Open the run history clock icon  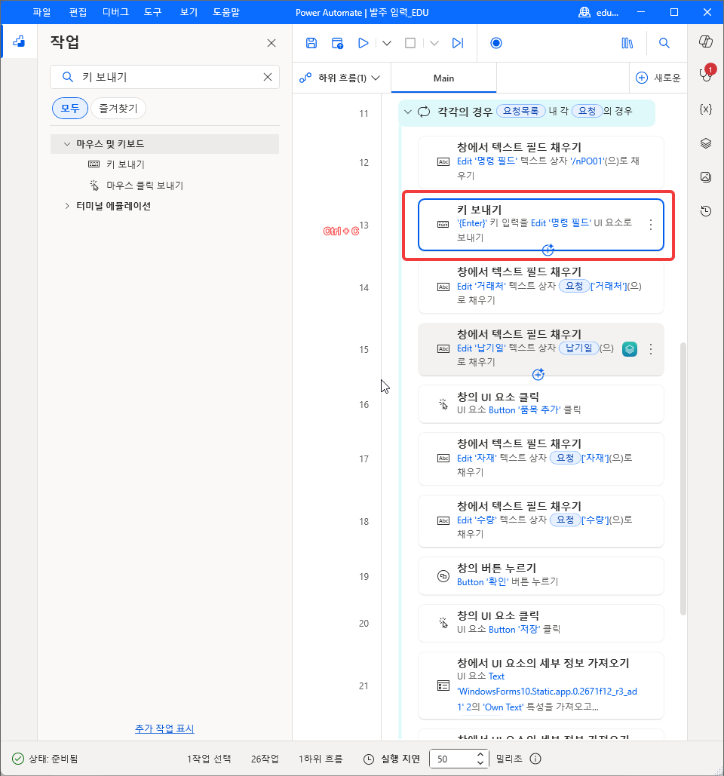click(x=706, y=211)
